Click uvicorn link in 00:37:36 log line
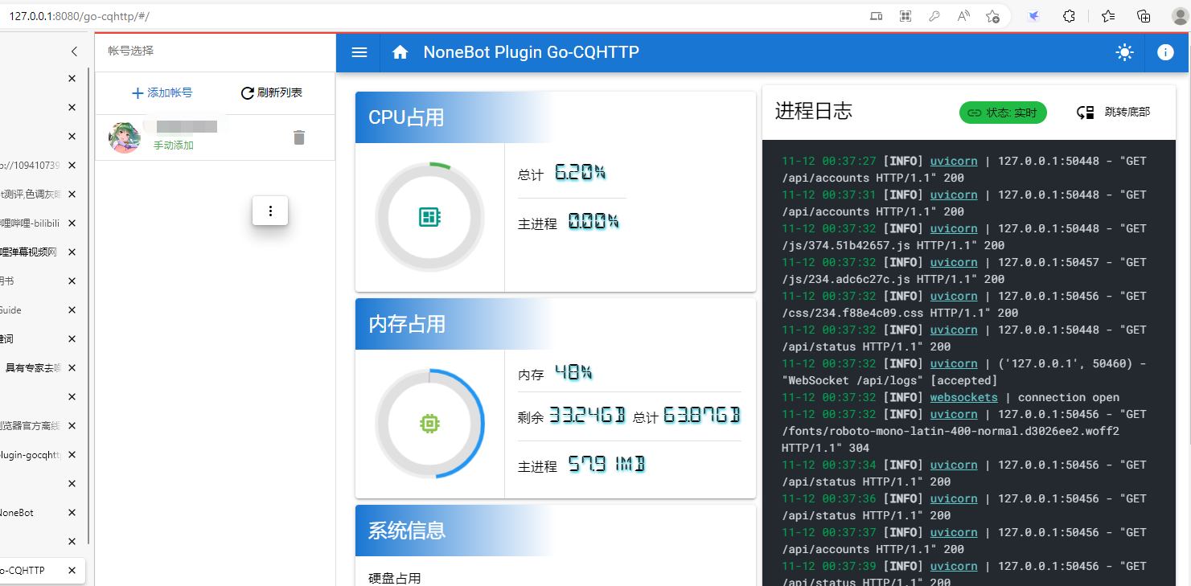 (x=954, y=498)
